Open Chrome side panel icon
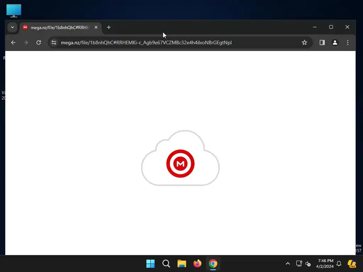 (322, 42)
